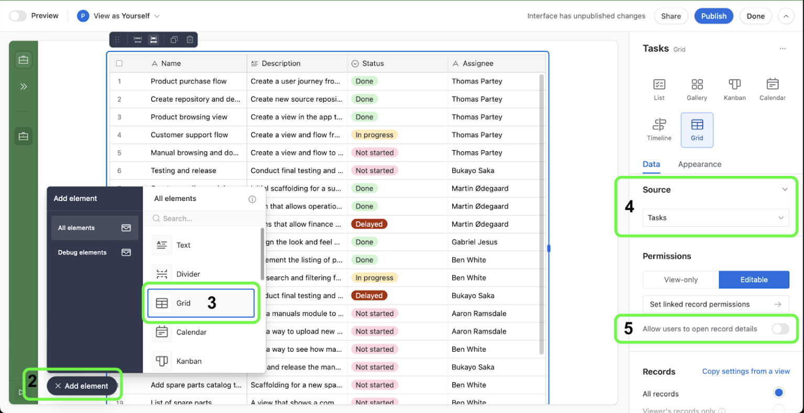Open the View as Yourself dropdown
This screenshot has height=413, width=804.
point(119,16)
